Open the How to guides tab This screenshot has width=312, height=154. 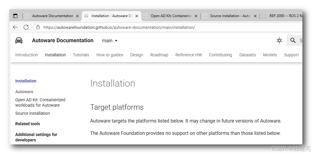tap(110, 55)
